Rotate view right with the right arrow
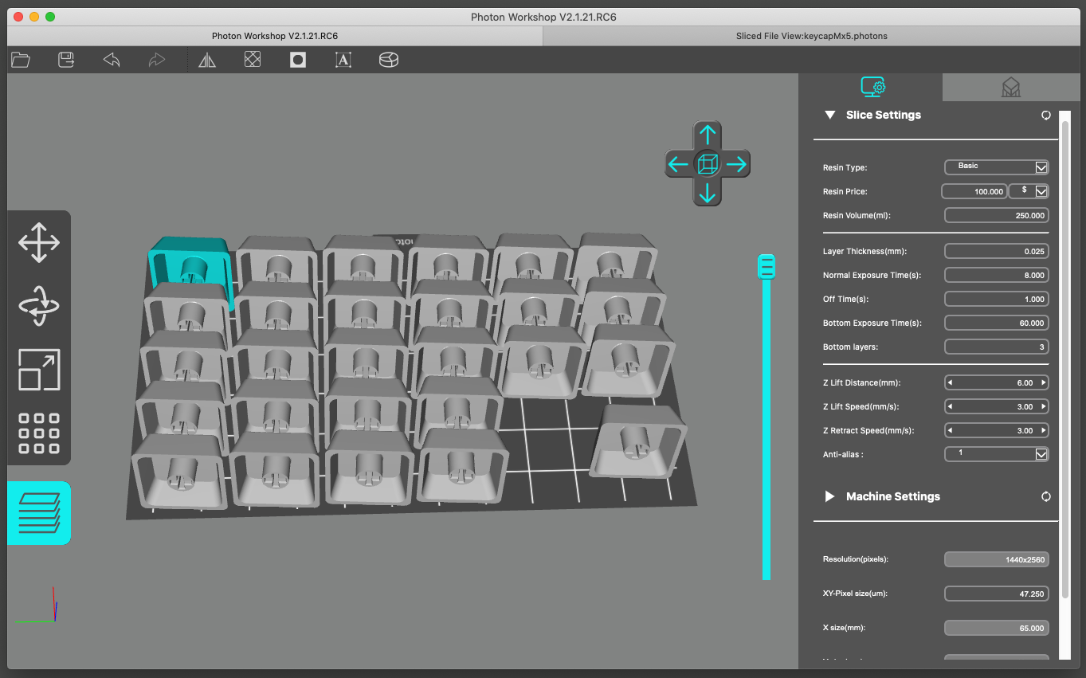Screen dimensions: 1086x678 tap(737, 164)
